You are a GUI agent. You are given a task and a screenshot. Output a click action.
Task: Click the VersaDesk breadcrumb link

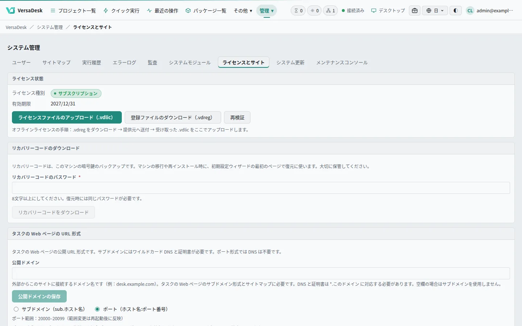(x=16, y=27)
